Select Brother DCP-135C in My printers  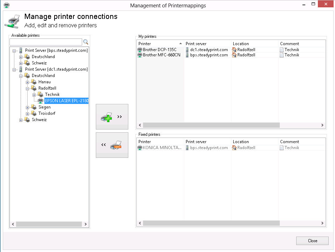159,50
